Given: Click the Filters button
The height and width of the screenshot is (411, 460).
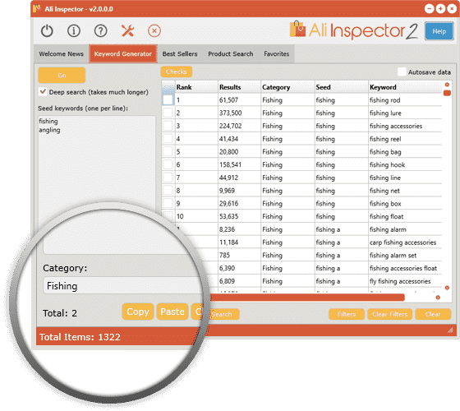Looking at the screenshot, I should [347, 314].
